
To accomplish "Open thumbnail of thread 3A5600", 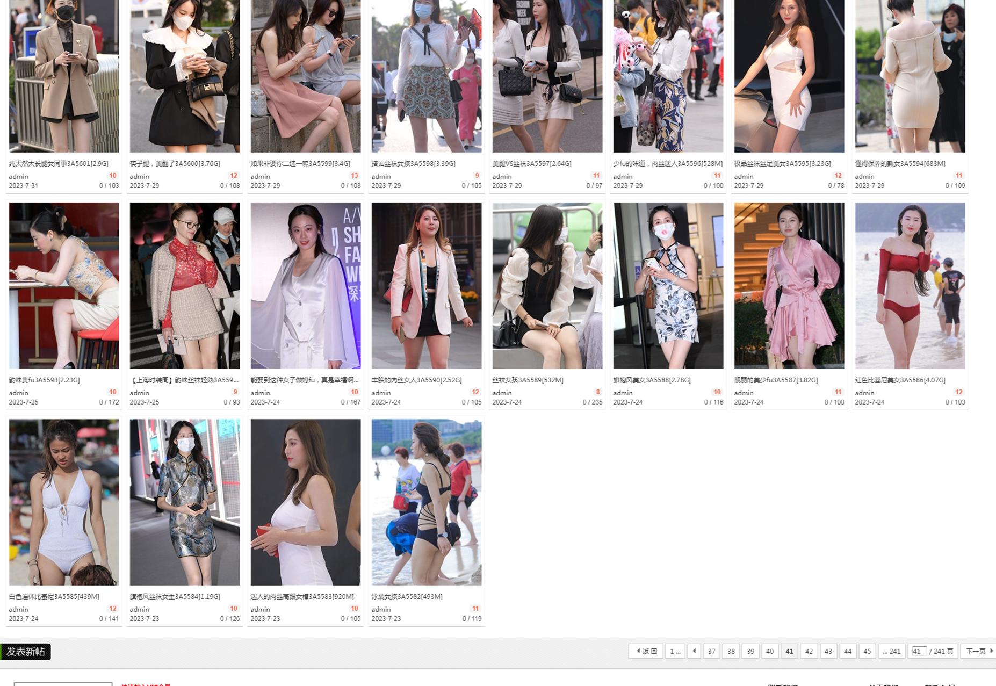I will [185, 76].
